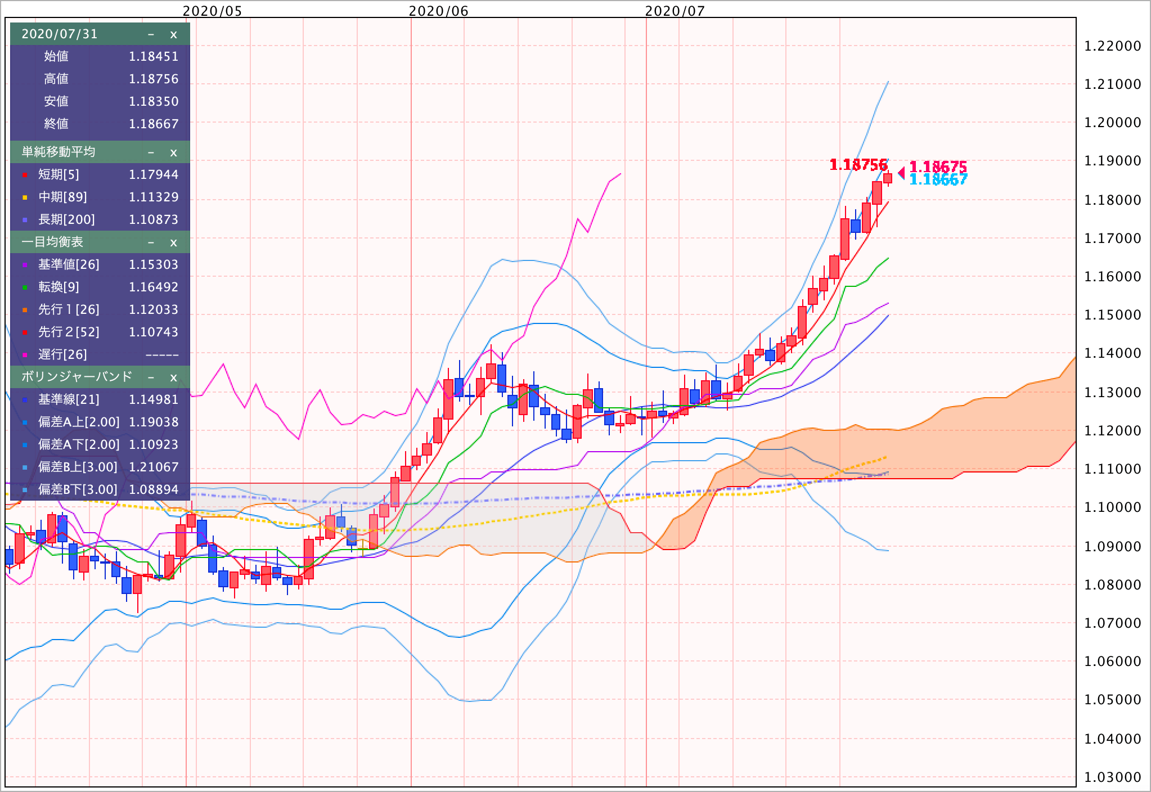Click the 短期[5] label

pyautogui.click(x=59, y=175)
